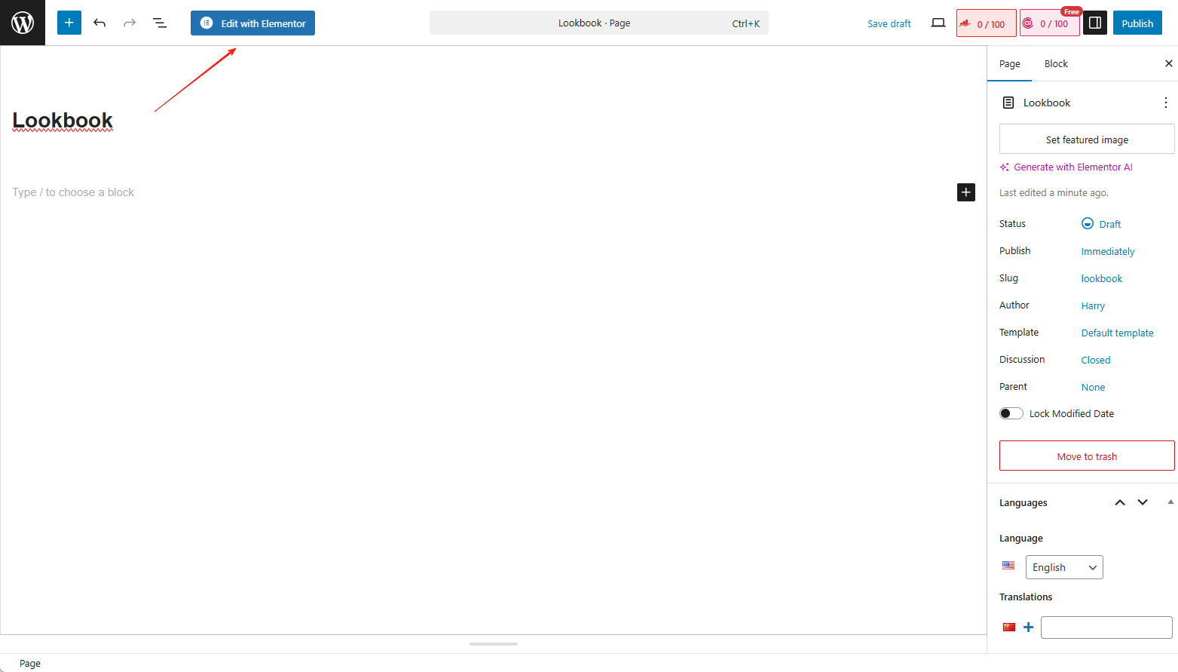Click the WordPress logo to view pages
Screen dimensions: 1178x672
(23, 23)
